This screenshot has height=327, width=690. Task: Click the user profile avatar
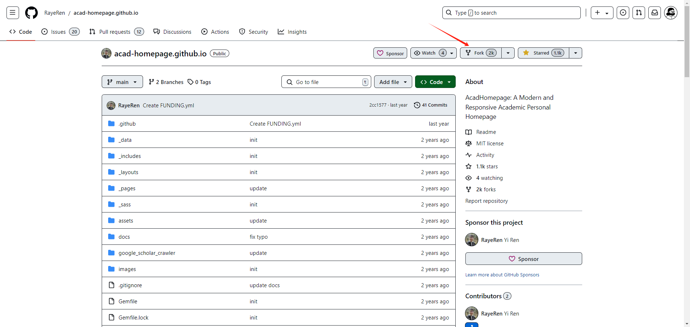click(x=671, y=13)
